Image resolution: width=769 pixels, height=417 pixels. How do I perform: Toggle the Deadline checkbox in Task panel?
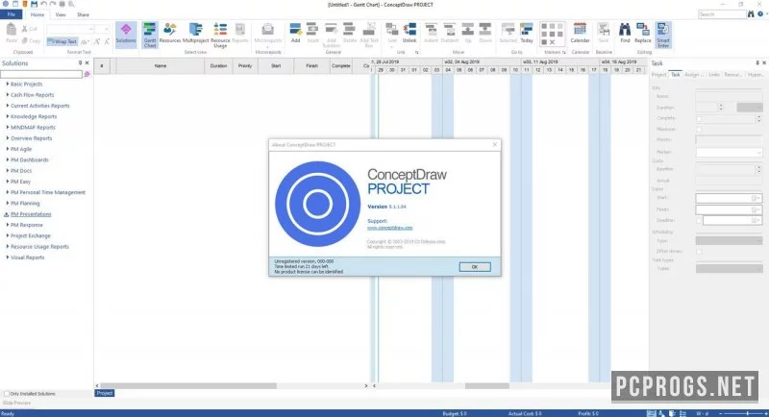point(699,220)
